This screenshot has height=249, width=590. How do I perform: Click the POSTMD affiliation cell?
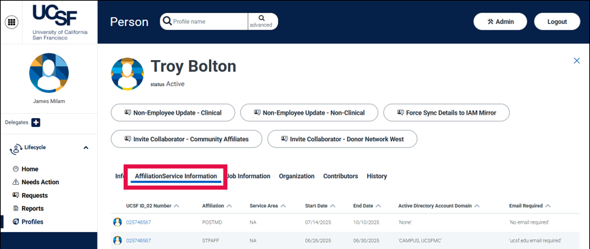[x=212, y=222]
